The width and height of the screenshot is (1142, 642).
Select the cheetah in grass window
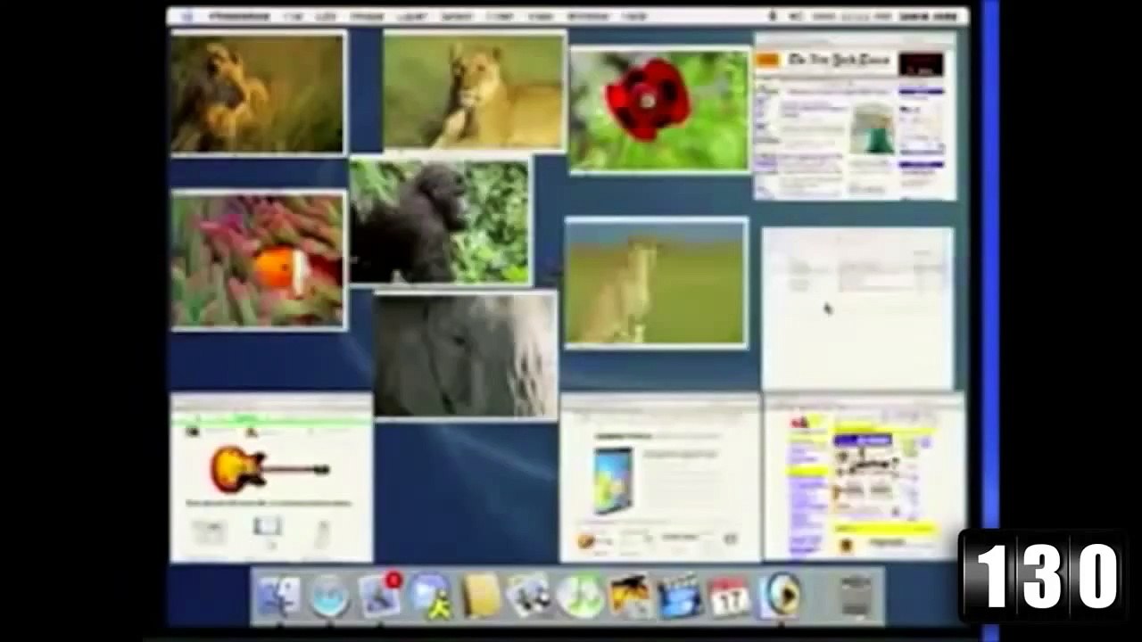[x=656, y=283]
